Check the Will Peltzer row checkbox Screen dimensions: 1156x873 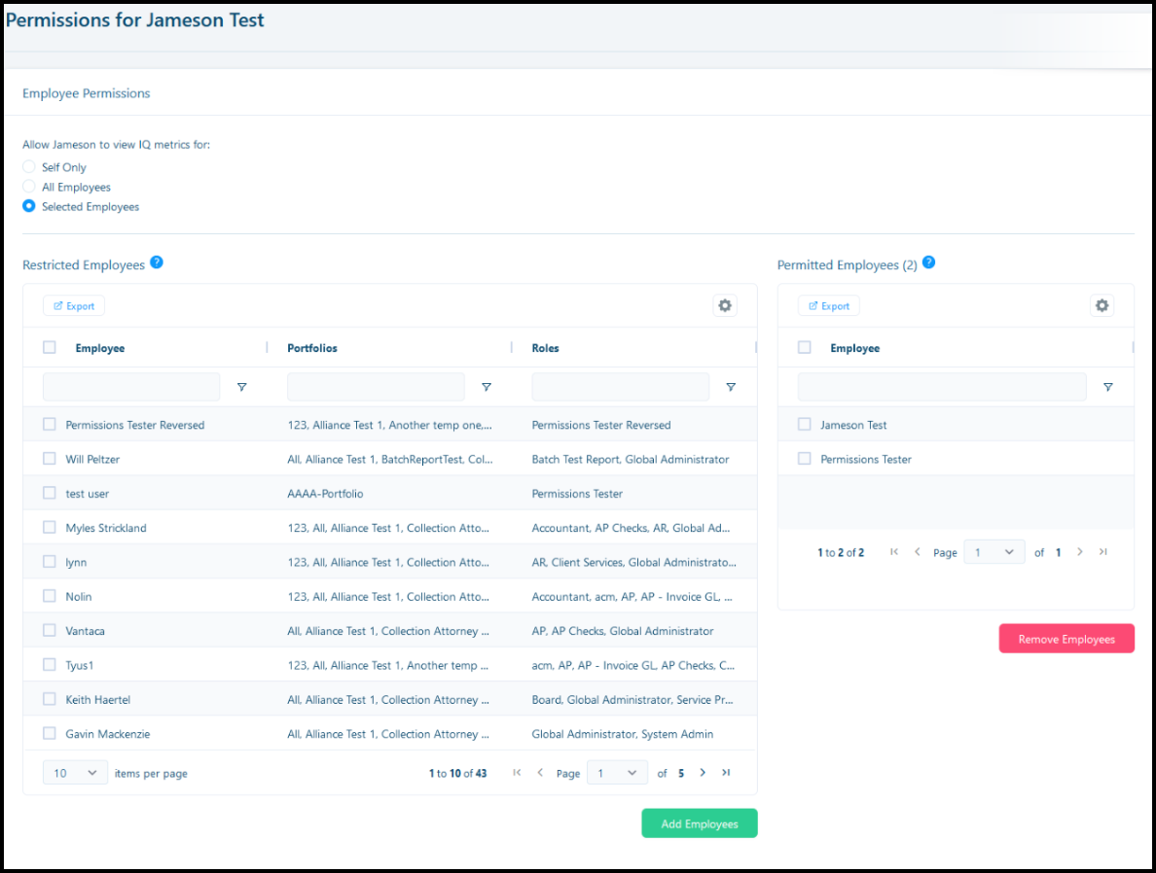click(50, 458)
